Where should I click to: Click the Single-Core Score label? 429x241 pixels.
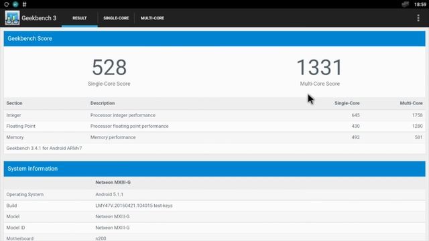point(109,84)
